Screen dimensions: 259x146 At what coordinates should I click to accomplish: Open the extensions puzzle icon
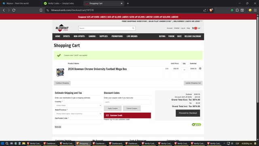[x=237, y=10]
